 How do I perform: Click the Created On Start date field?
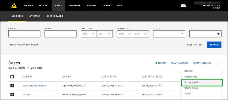[89, 34]
